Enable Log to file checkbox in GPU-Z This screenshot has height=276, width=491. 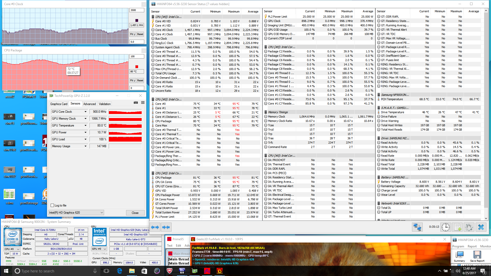(52, 205)
